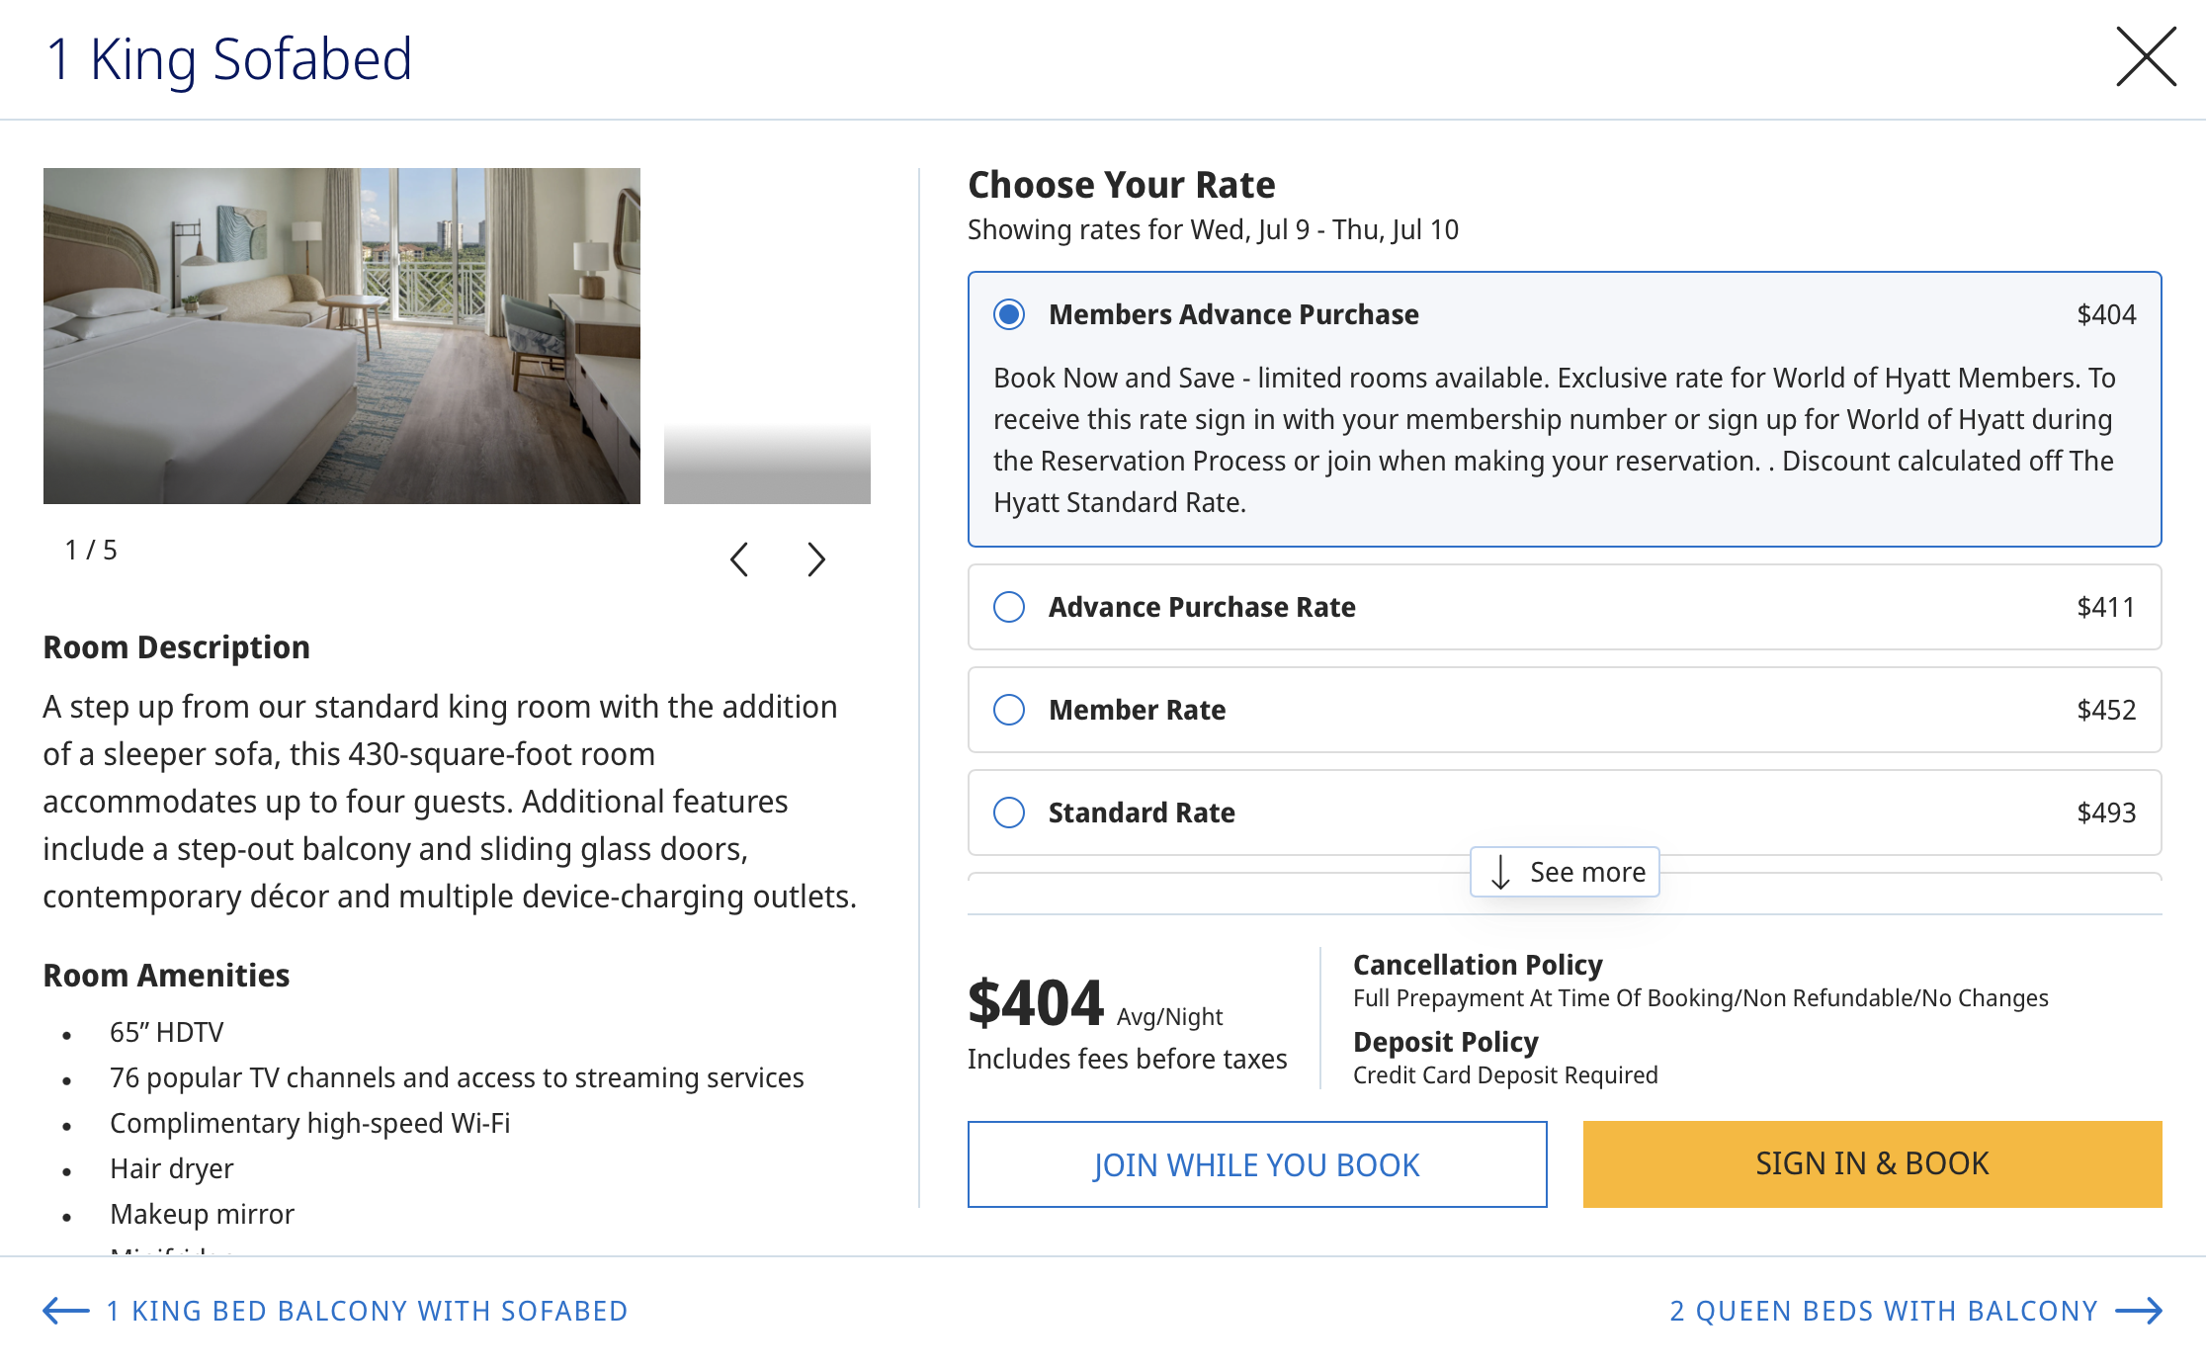Click the right arrow for next room type
The image size is (2206, 1370).
click(2139, 1311)
